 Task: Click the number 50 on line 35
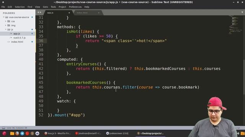108,36
